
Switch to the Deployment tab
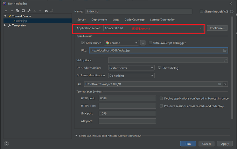click(99, 20)
